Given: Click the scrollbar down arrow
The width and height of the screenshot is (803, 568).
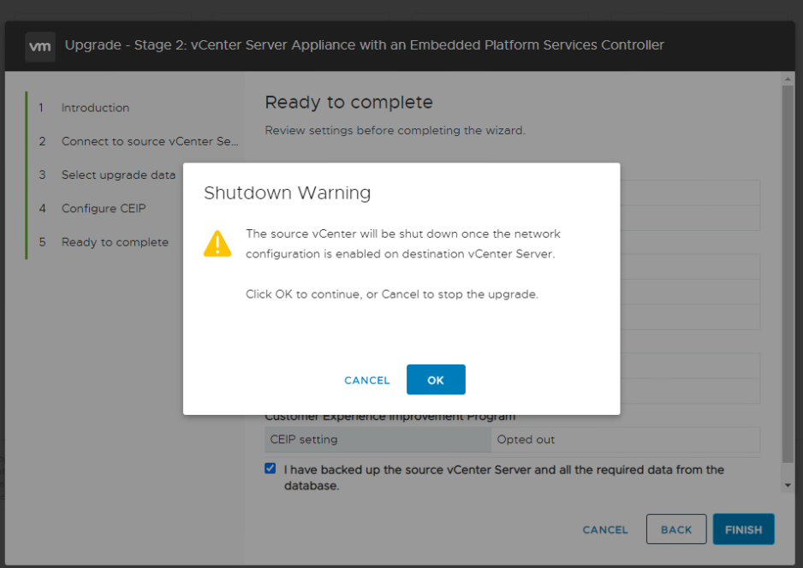Looking at the screenshot, I should pyautogui.click(x=788, y=485).
